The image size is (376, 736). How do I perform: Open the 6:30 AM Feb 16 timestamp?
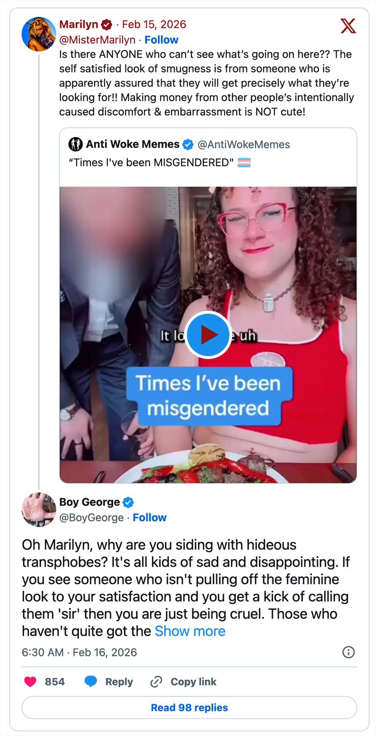click(x=79, y=653)
